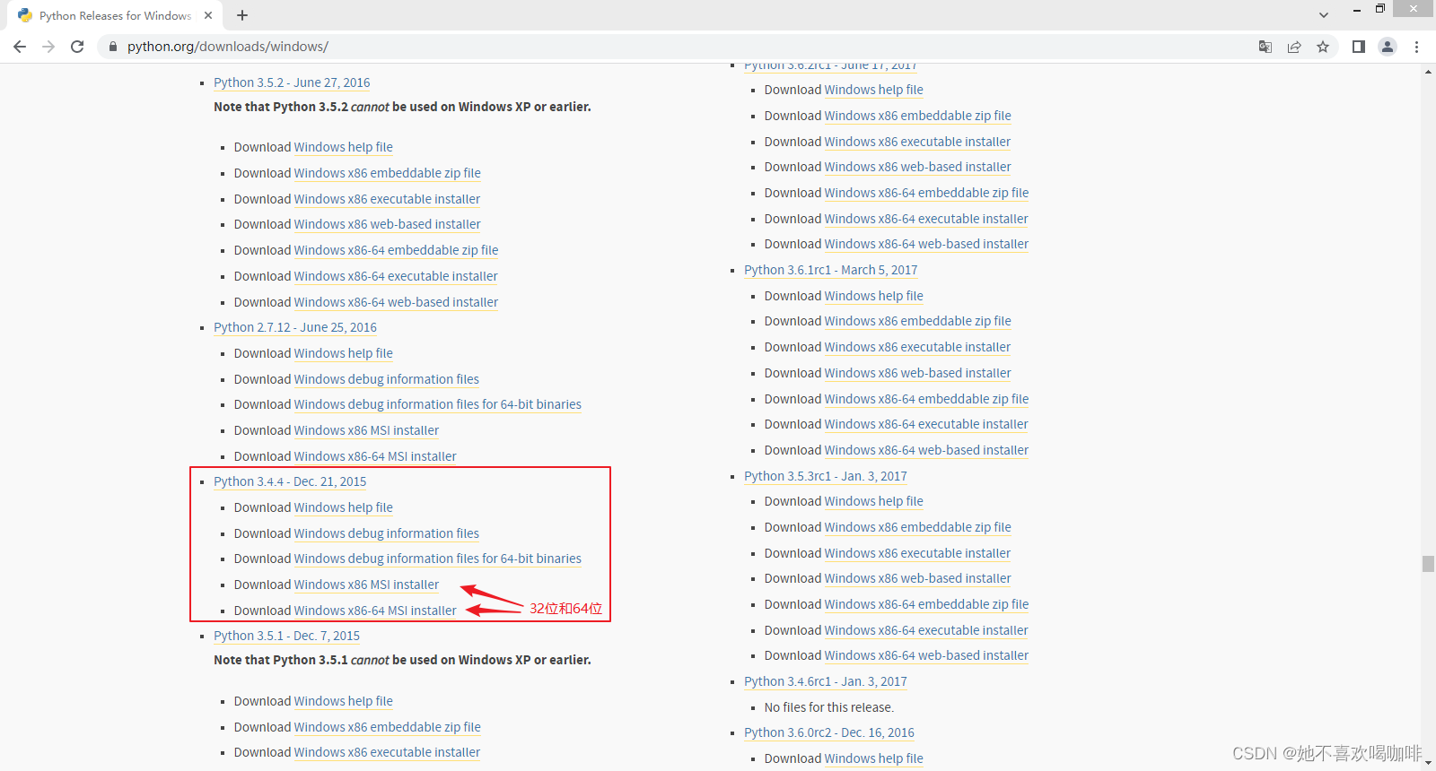Viewport: 1436px width, 771px height.
Task: Download Python 3.5.1 x86 embeddable zip file
Action: point(388,727)
